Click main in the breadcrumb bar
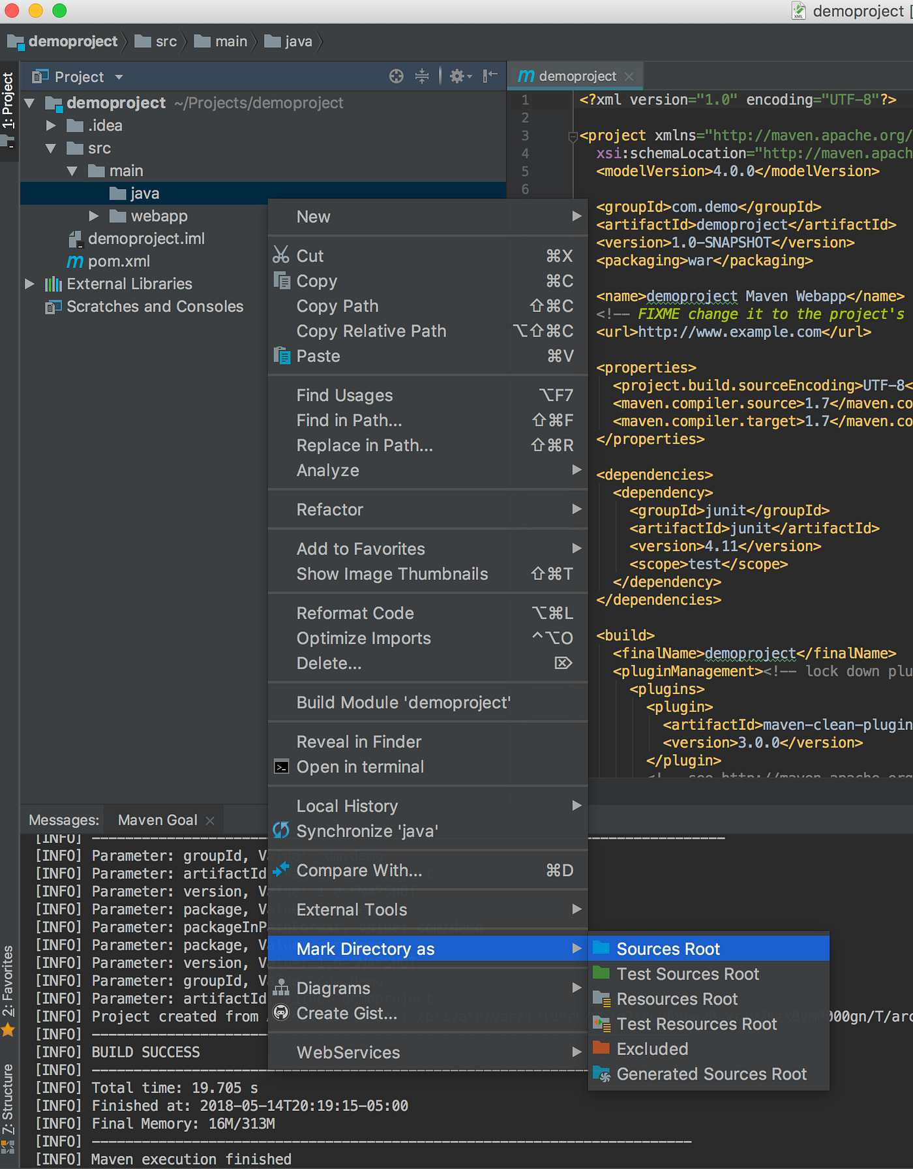 click(x=221, y=41)
